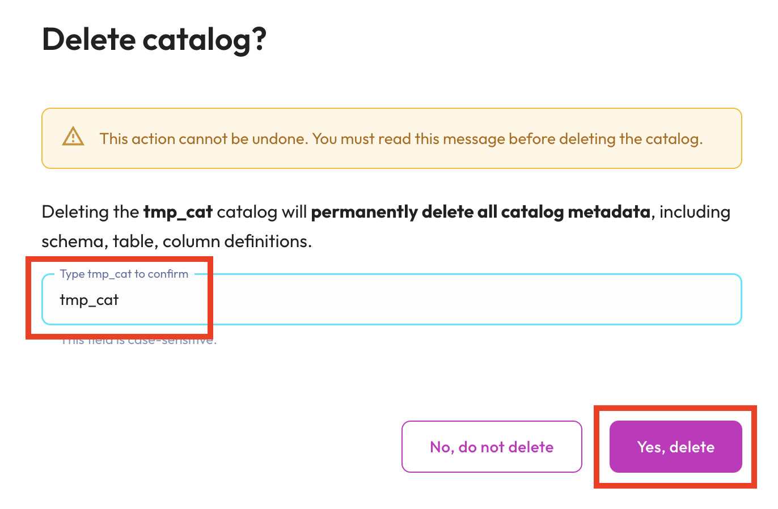Click the question mark in the dialog title
Image resolution: width=778 pixels, height=509 pixels.
[x=260, y=40]
